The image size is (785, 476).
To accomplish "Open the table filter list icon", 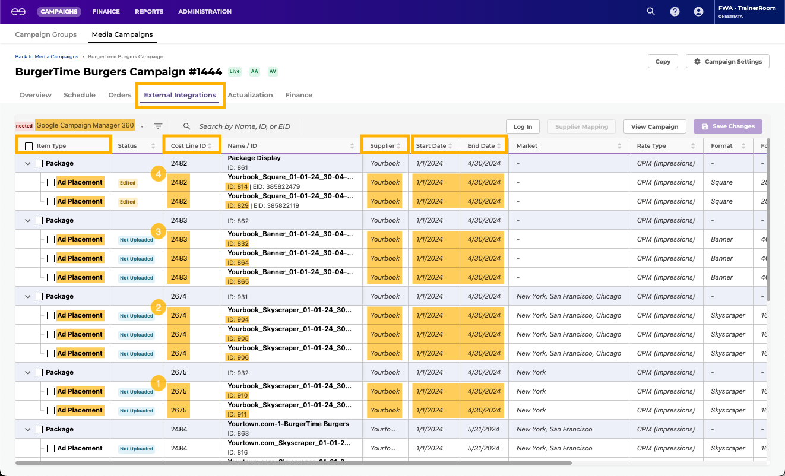I will [x=158, y=126].
